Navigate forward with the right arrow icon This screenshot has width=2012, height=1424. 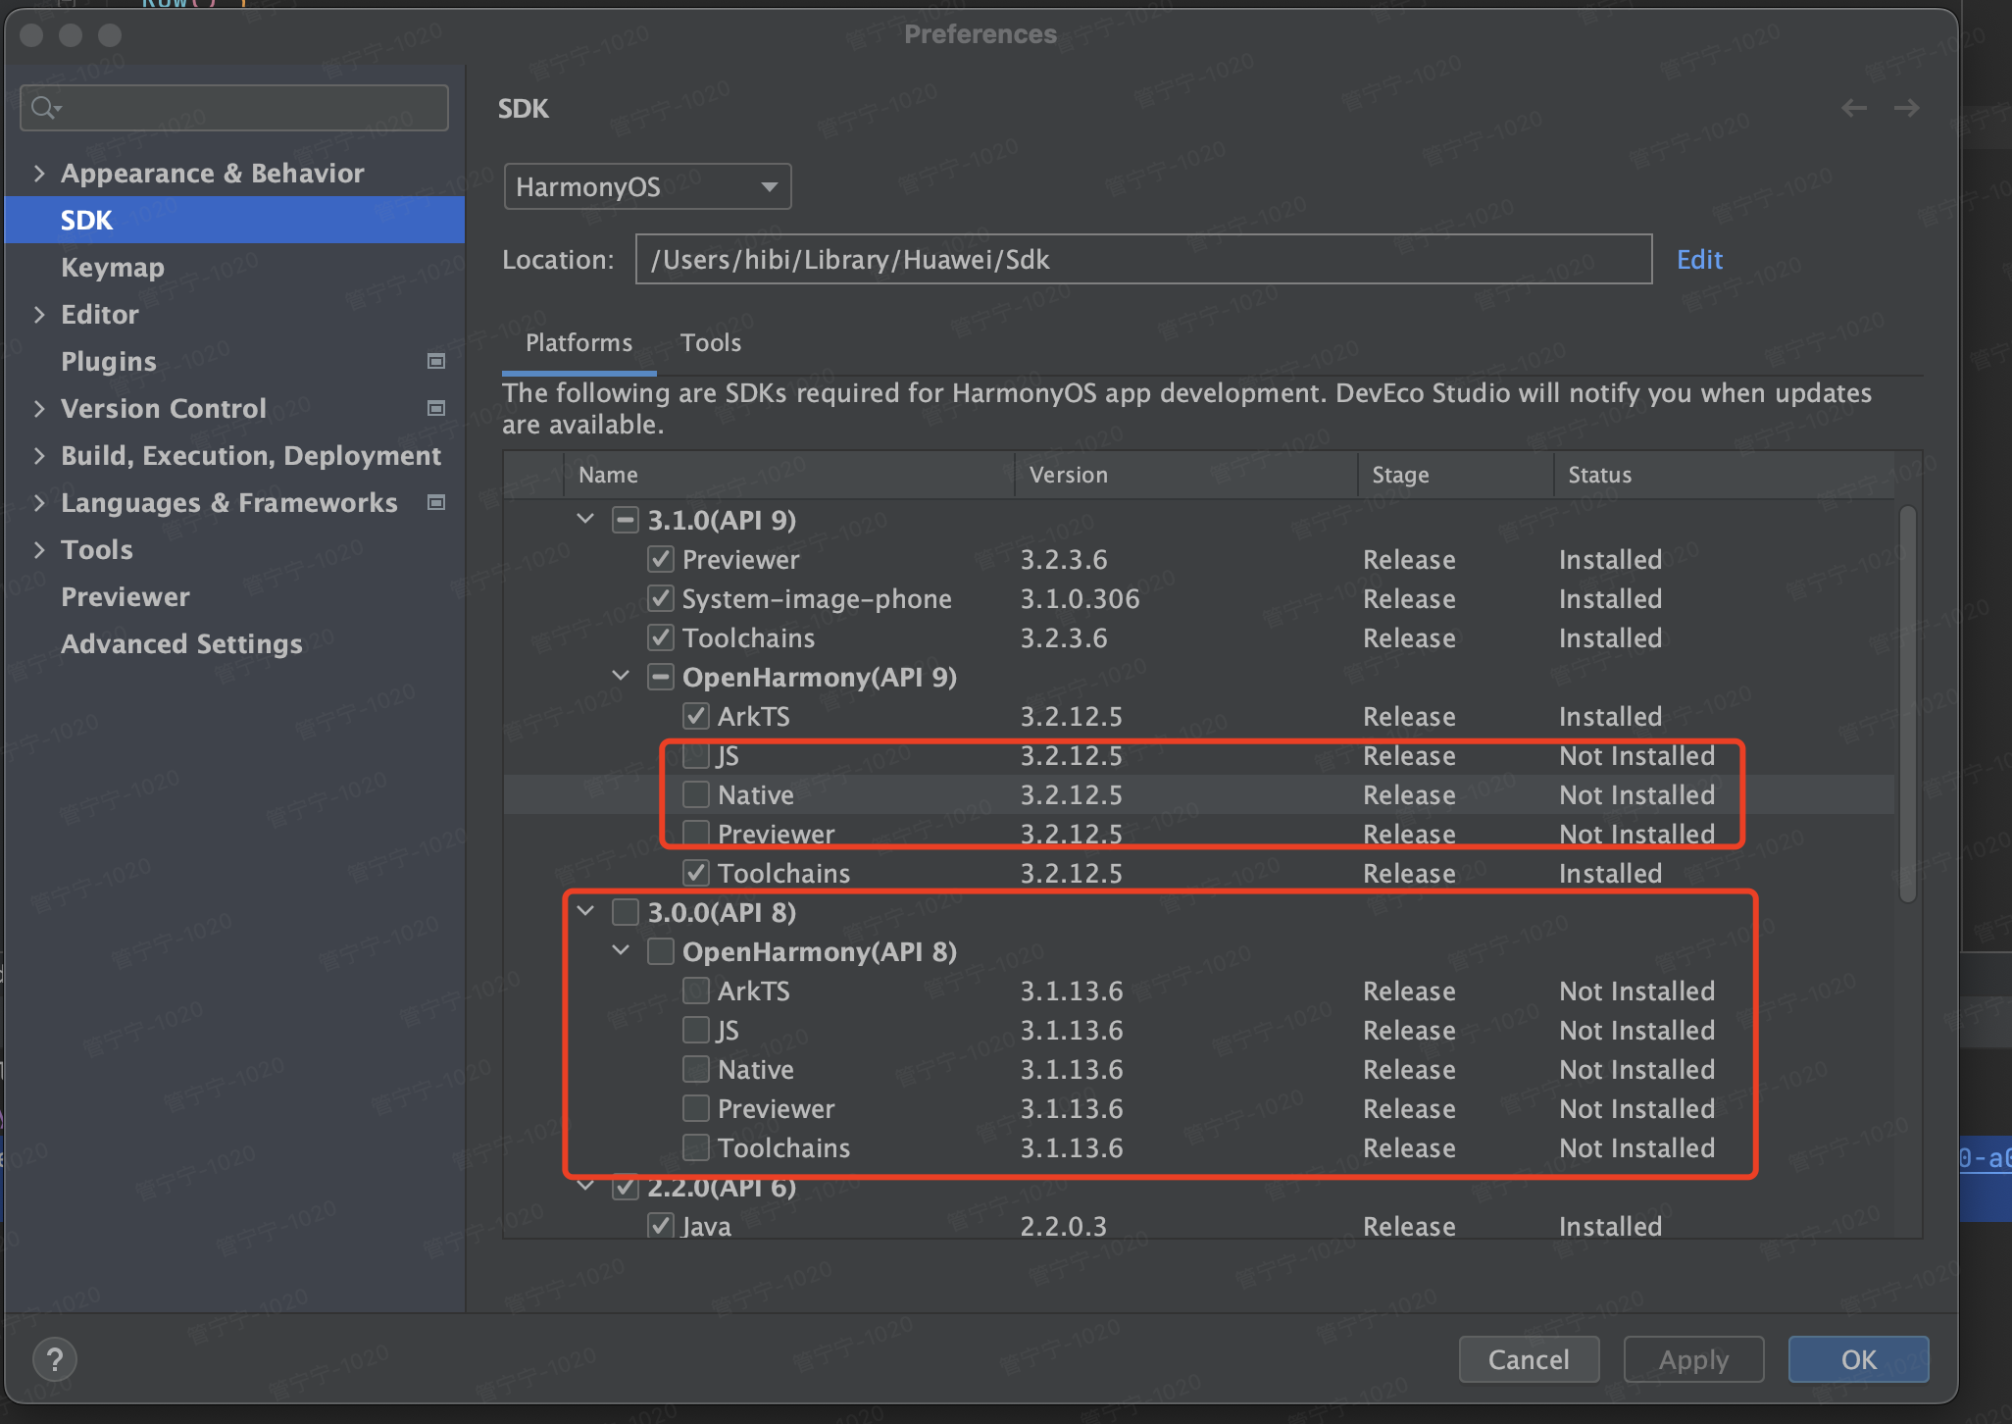tap(1906, 108)
